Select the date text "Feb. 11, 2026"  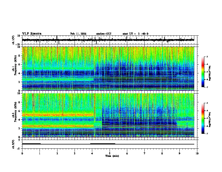(78, 34)
